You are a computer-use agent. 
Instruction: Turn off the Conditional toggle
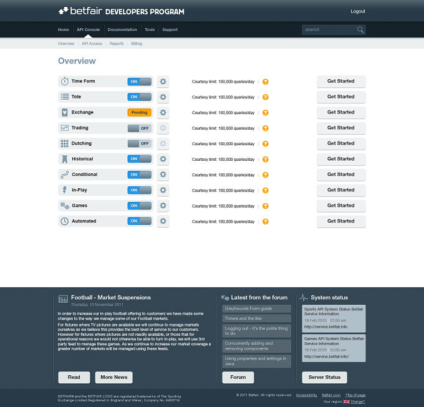coord(139,175)
